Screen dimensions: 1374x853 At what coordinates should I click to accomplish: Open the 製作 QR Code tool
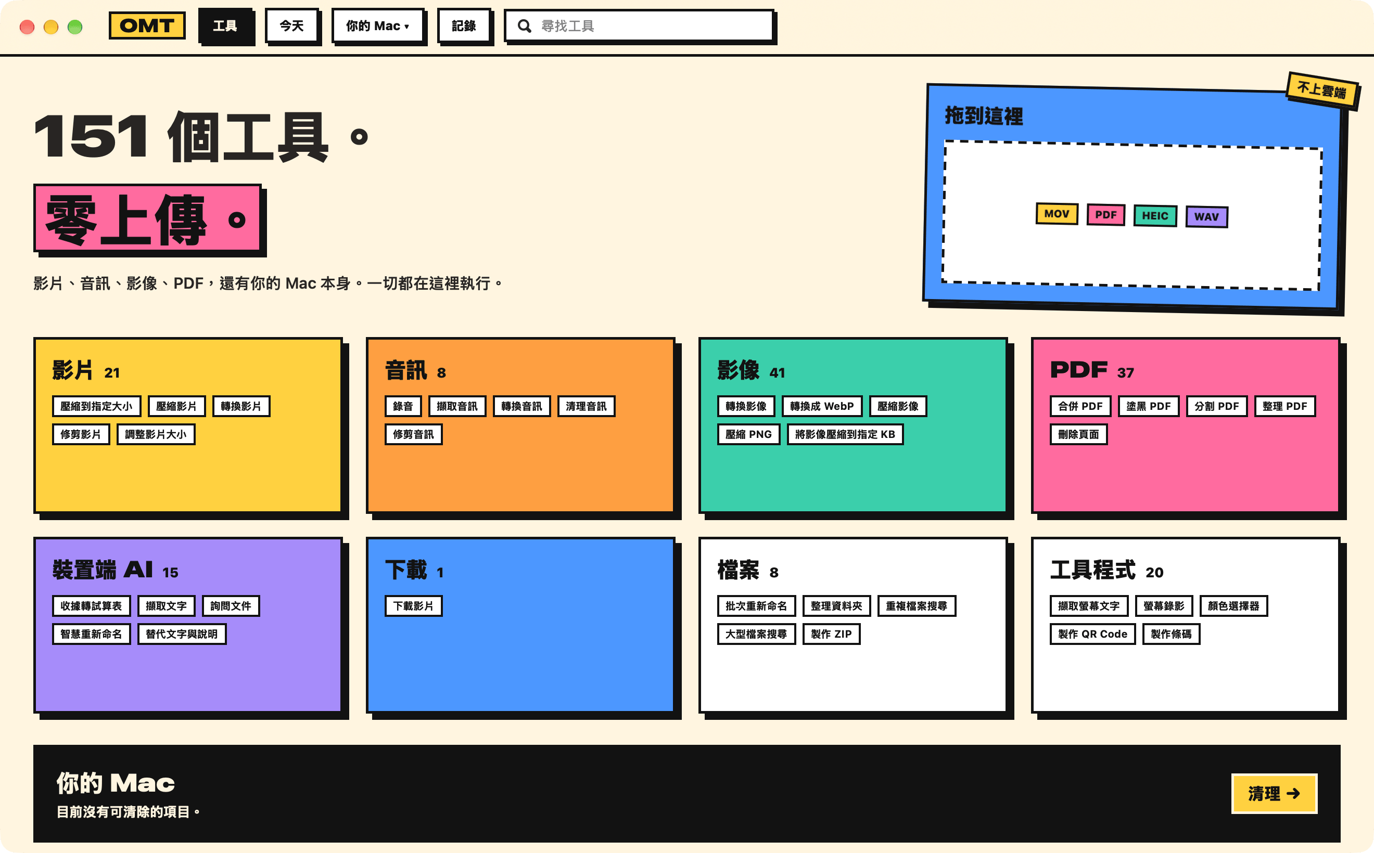1093,634
